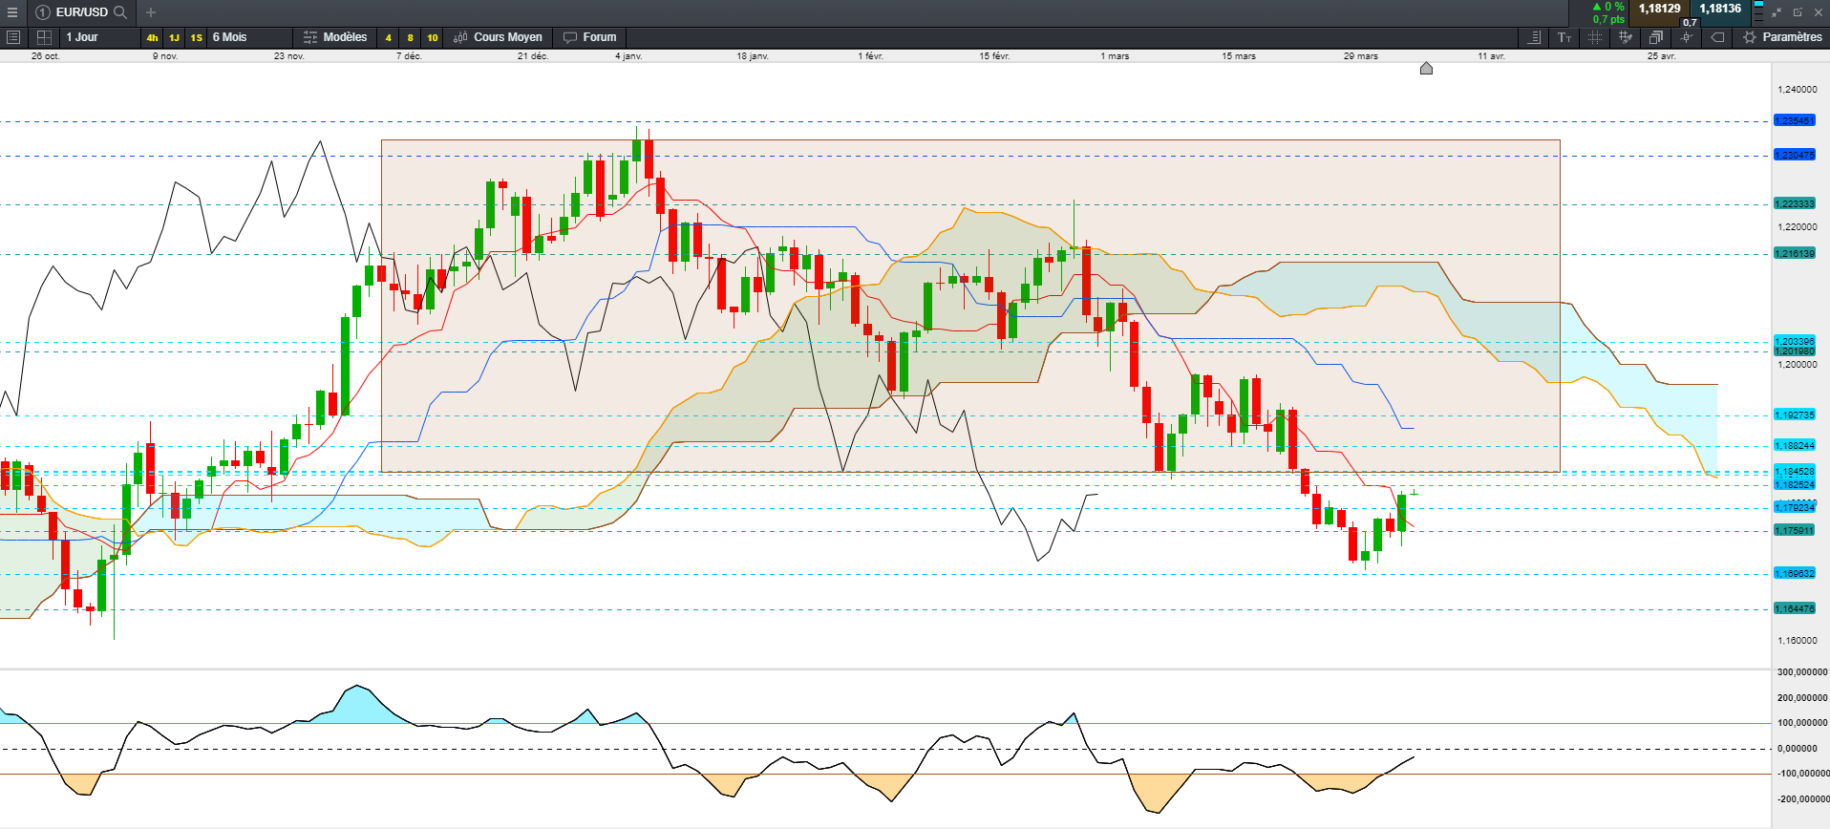
Task: Switch to 1S timeframe shortcut
Action: [x=196, y=38]
